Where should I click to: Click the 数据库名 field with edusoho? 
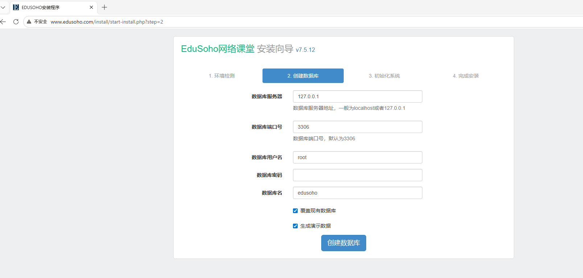[x=357, y=193]
